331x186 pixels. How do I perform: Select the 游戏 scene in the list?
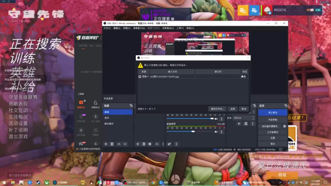(118, 118)
